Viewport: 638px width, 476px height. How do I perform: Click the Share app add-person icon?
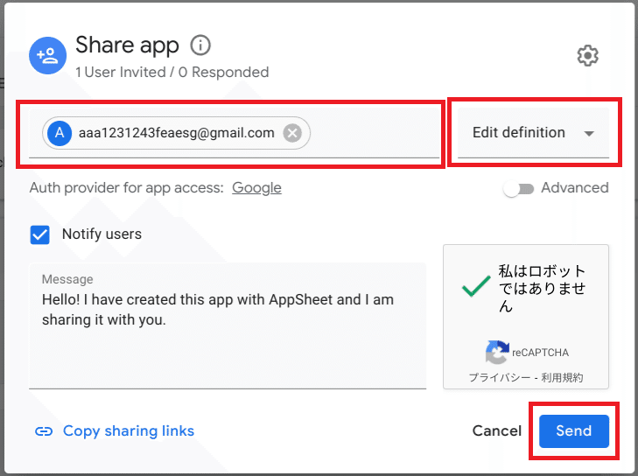coord(47,56)
